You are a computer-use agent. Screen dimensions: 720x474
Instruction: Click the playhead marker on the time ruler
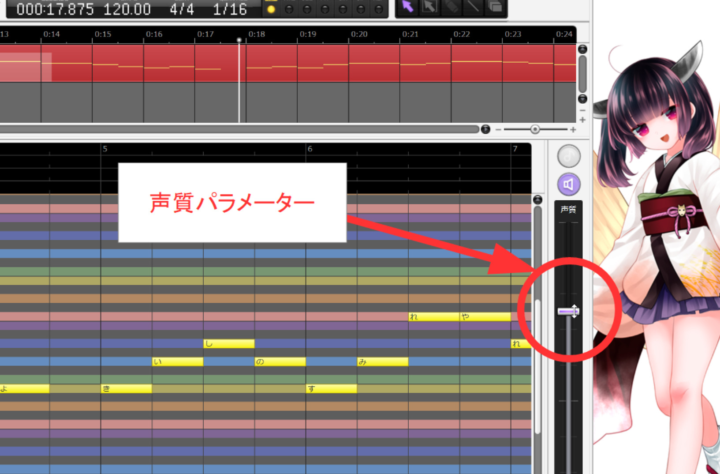click(239, 40)
